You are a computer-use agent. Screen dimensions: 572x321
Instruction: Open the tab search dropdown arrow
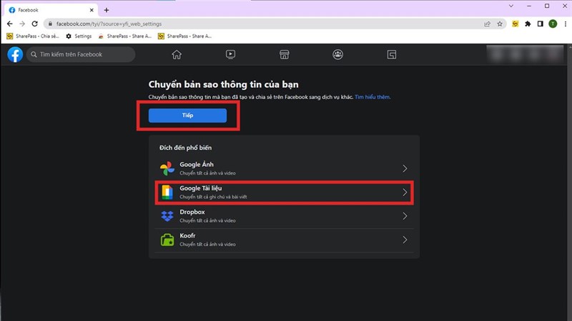(x=511, y=6)
